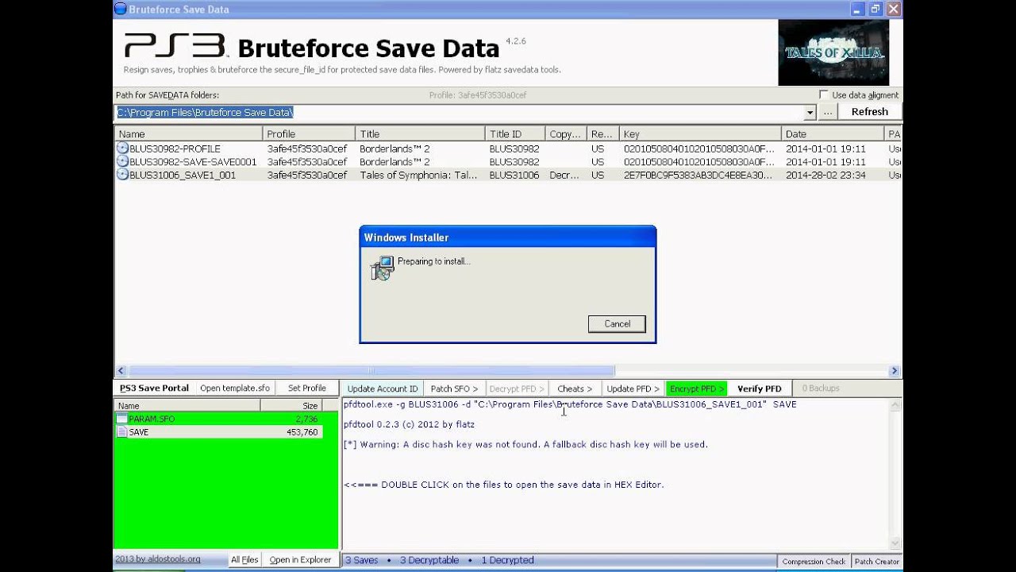The image size is (1016, 572).
Task: Open the Patch Creator
Action: (x=876, y=561)
